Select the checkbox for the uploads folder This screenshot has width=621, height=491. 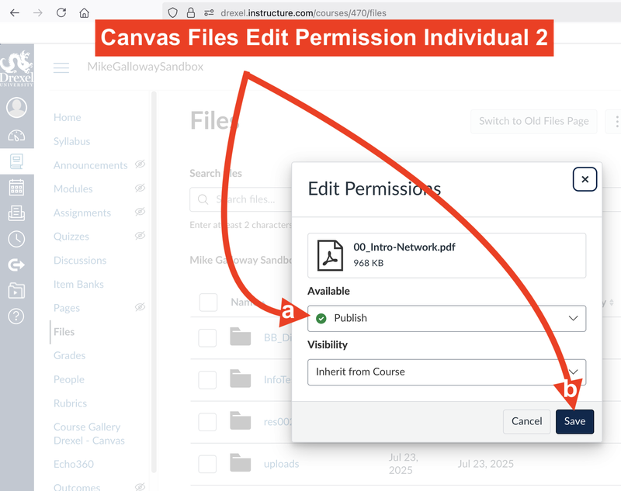tap(207, 464)
